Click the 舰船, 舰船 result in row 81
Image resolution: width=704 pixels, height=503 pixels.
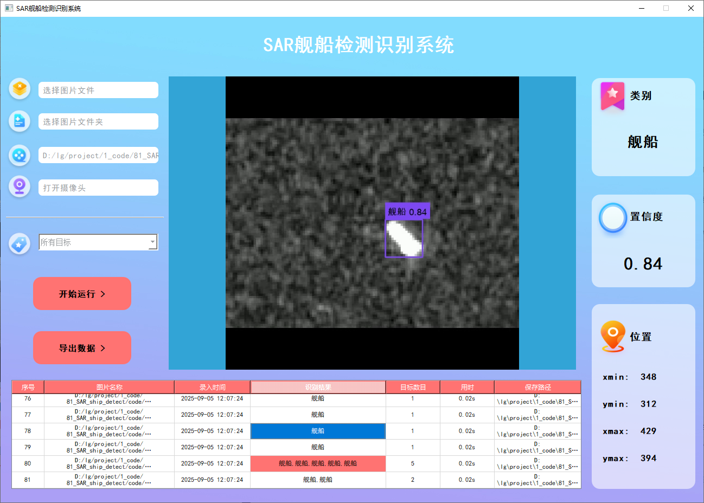tap(318, 480)
